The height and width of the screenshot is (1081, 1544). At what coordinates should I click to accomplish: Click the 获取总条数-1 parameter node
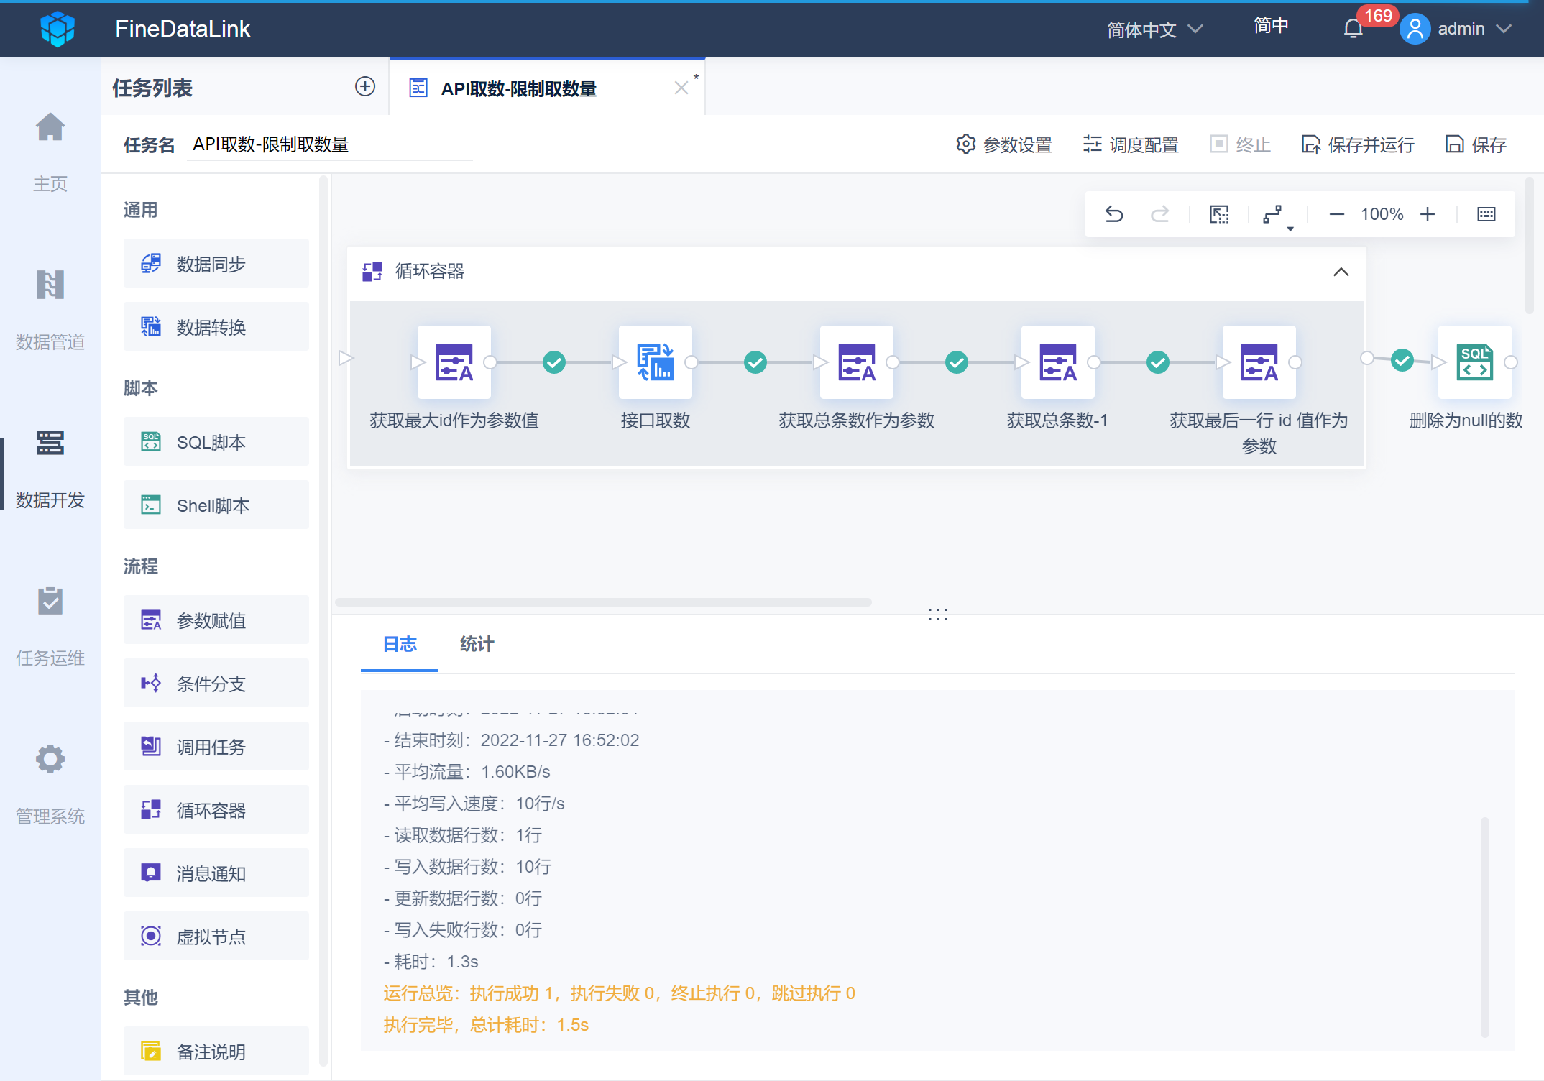pyautogui.click(x=1057, y=362)
